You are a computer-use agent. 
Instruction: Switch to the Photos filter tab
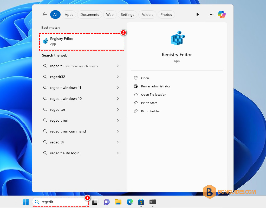click(x=166, y=15)
